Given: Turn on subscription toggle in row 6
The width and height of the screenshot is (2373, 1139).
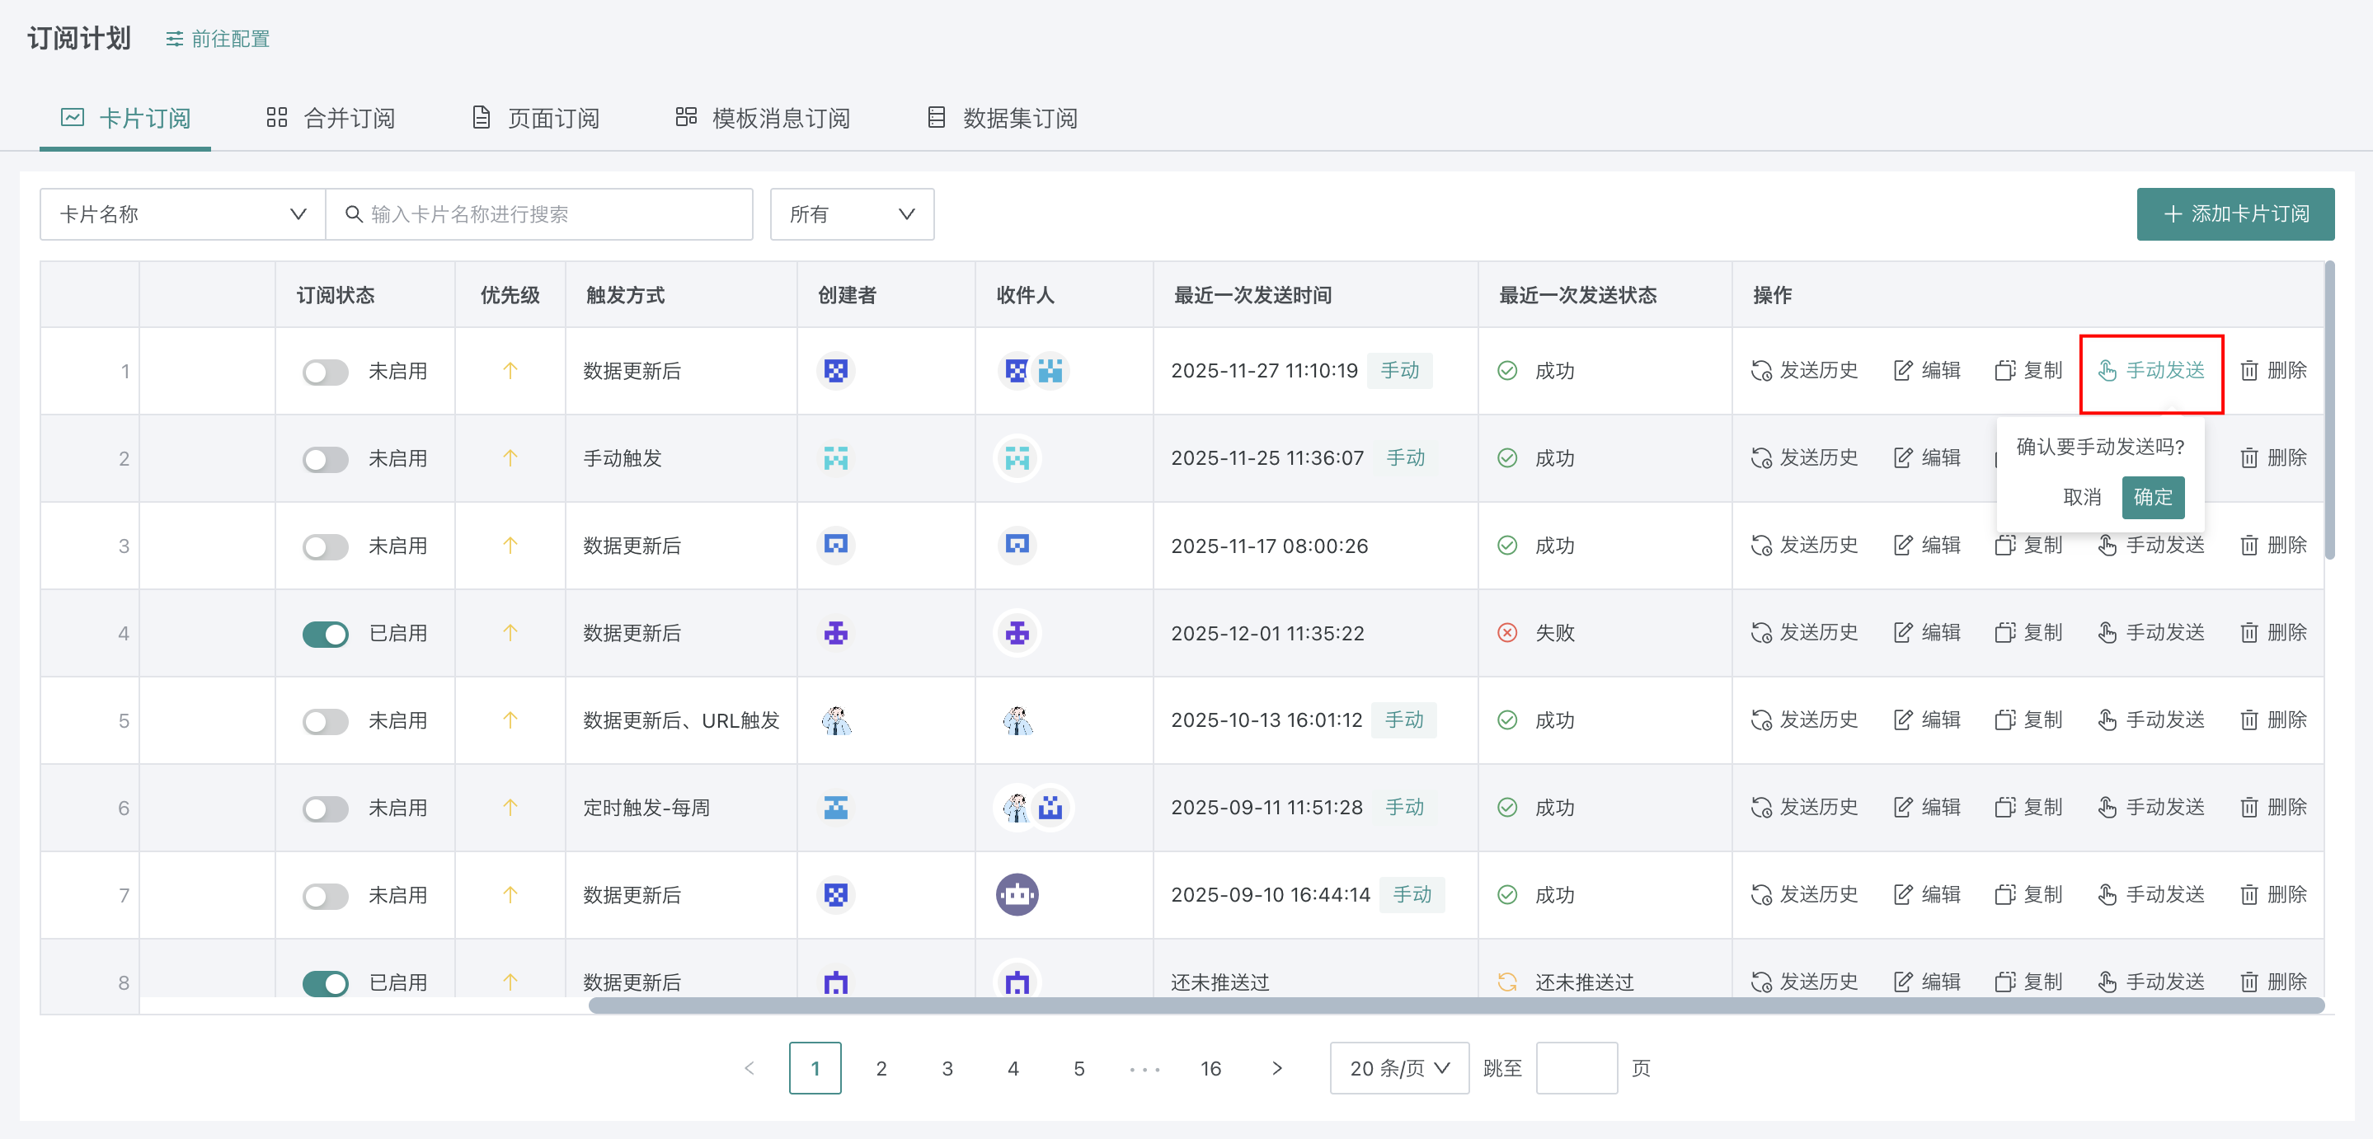Looking at the screenshot, I should click(325, 809).
